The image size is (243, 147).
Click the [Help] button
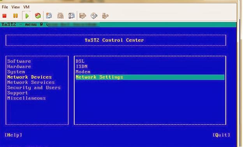point(13,135)
